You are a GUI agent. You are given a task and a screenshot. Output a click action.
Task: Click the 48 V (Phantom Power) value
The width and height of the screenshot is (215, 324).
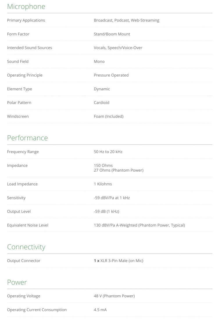pos(114,296)
